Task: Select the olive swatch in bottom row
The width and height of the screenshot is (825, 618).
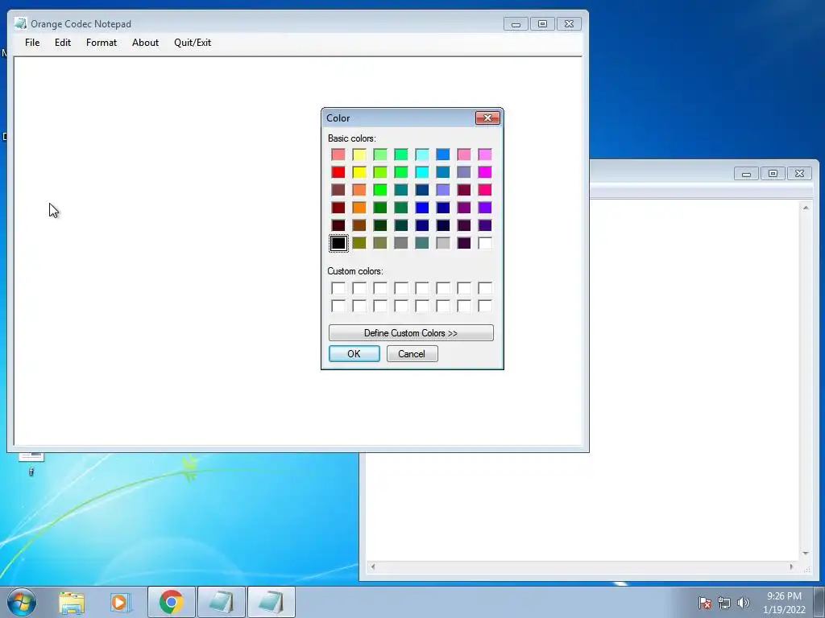Action: (359, 243)
